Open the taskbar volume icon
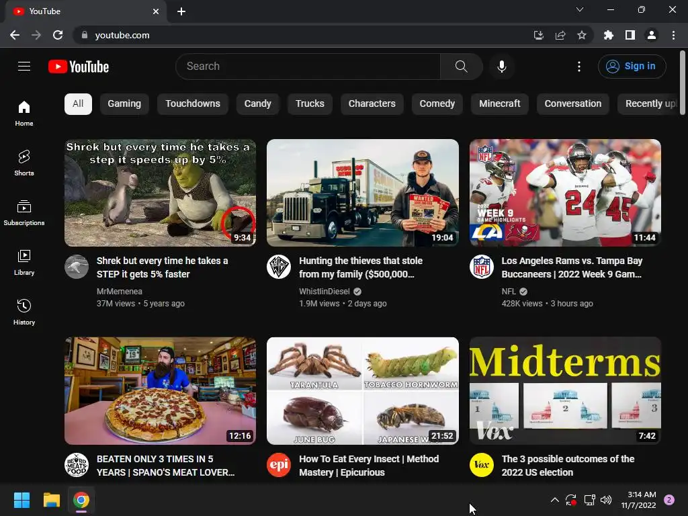This screenshot has width=688, height=516. 606,500
